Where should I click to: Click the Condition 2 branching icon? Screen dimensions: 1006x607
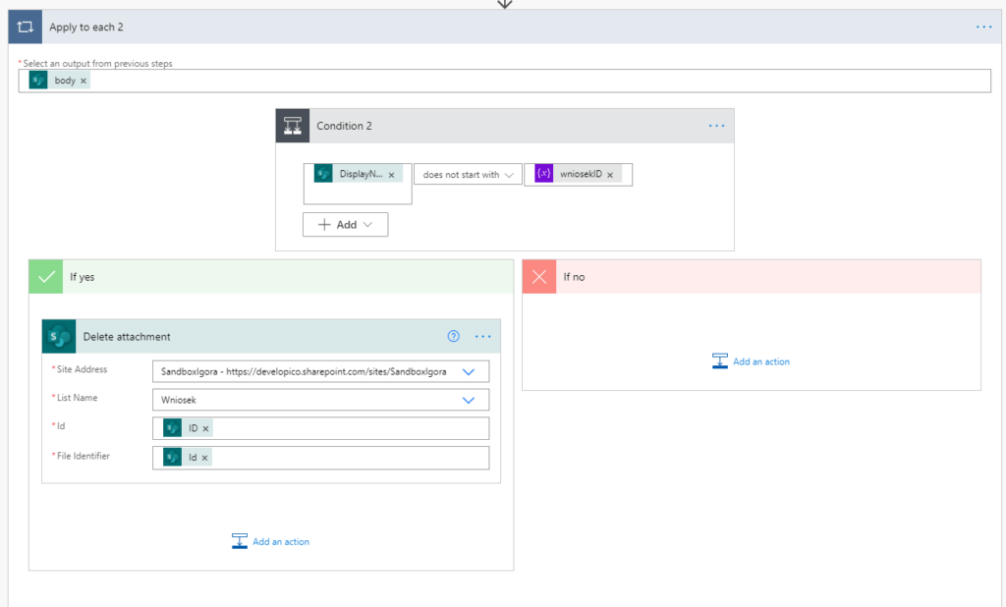(293, 126)
